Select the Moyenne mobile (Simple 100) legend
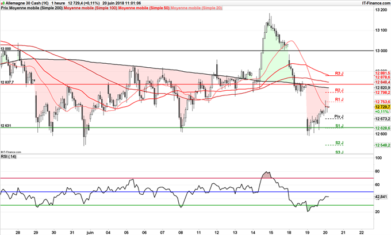 click(x=90, y=8)
